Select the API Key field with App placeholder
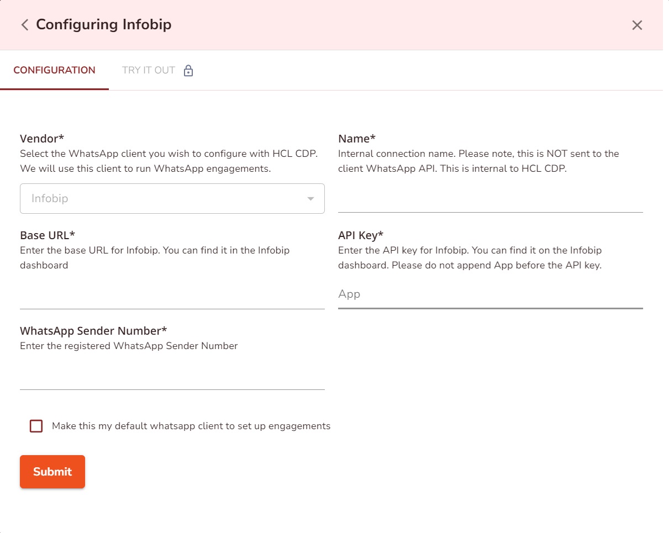The image size is (669, 533). click(490, 294)
